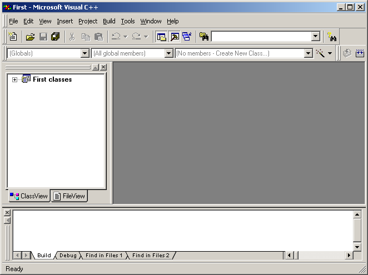Click the Undo arrow icon
This screenshot has width=368, height=275.
116,37
